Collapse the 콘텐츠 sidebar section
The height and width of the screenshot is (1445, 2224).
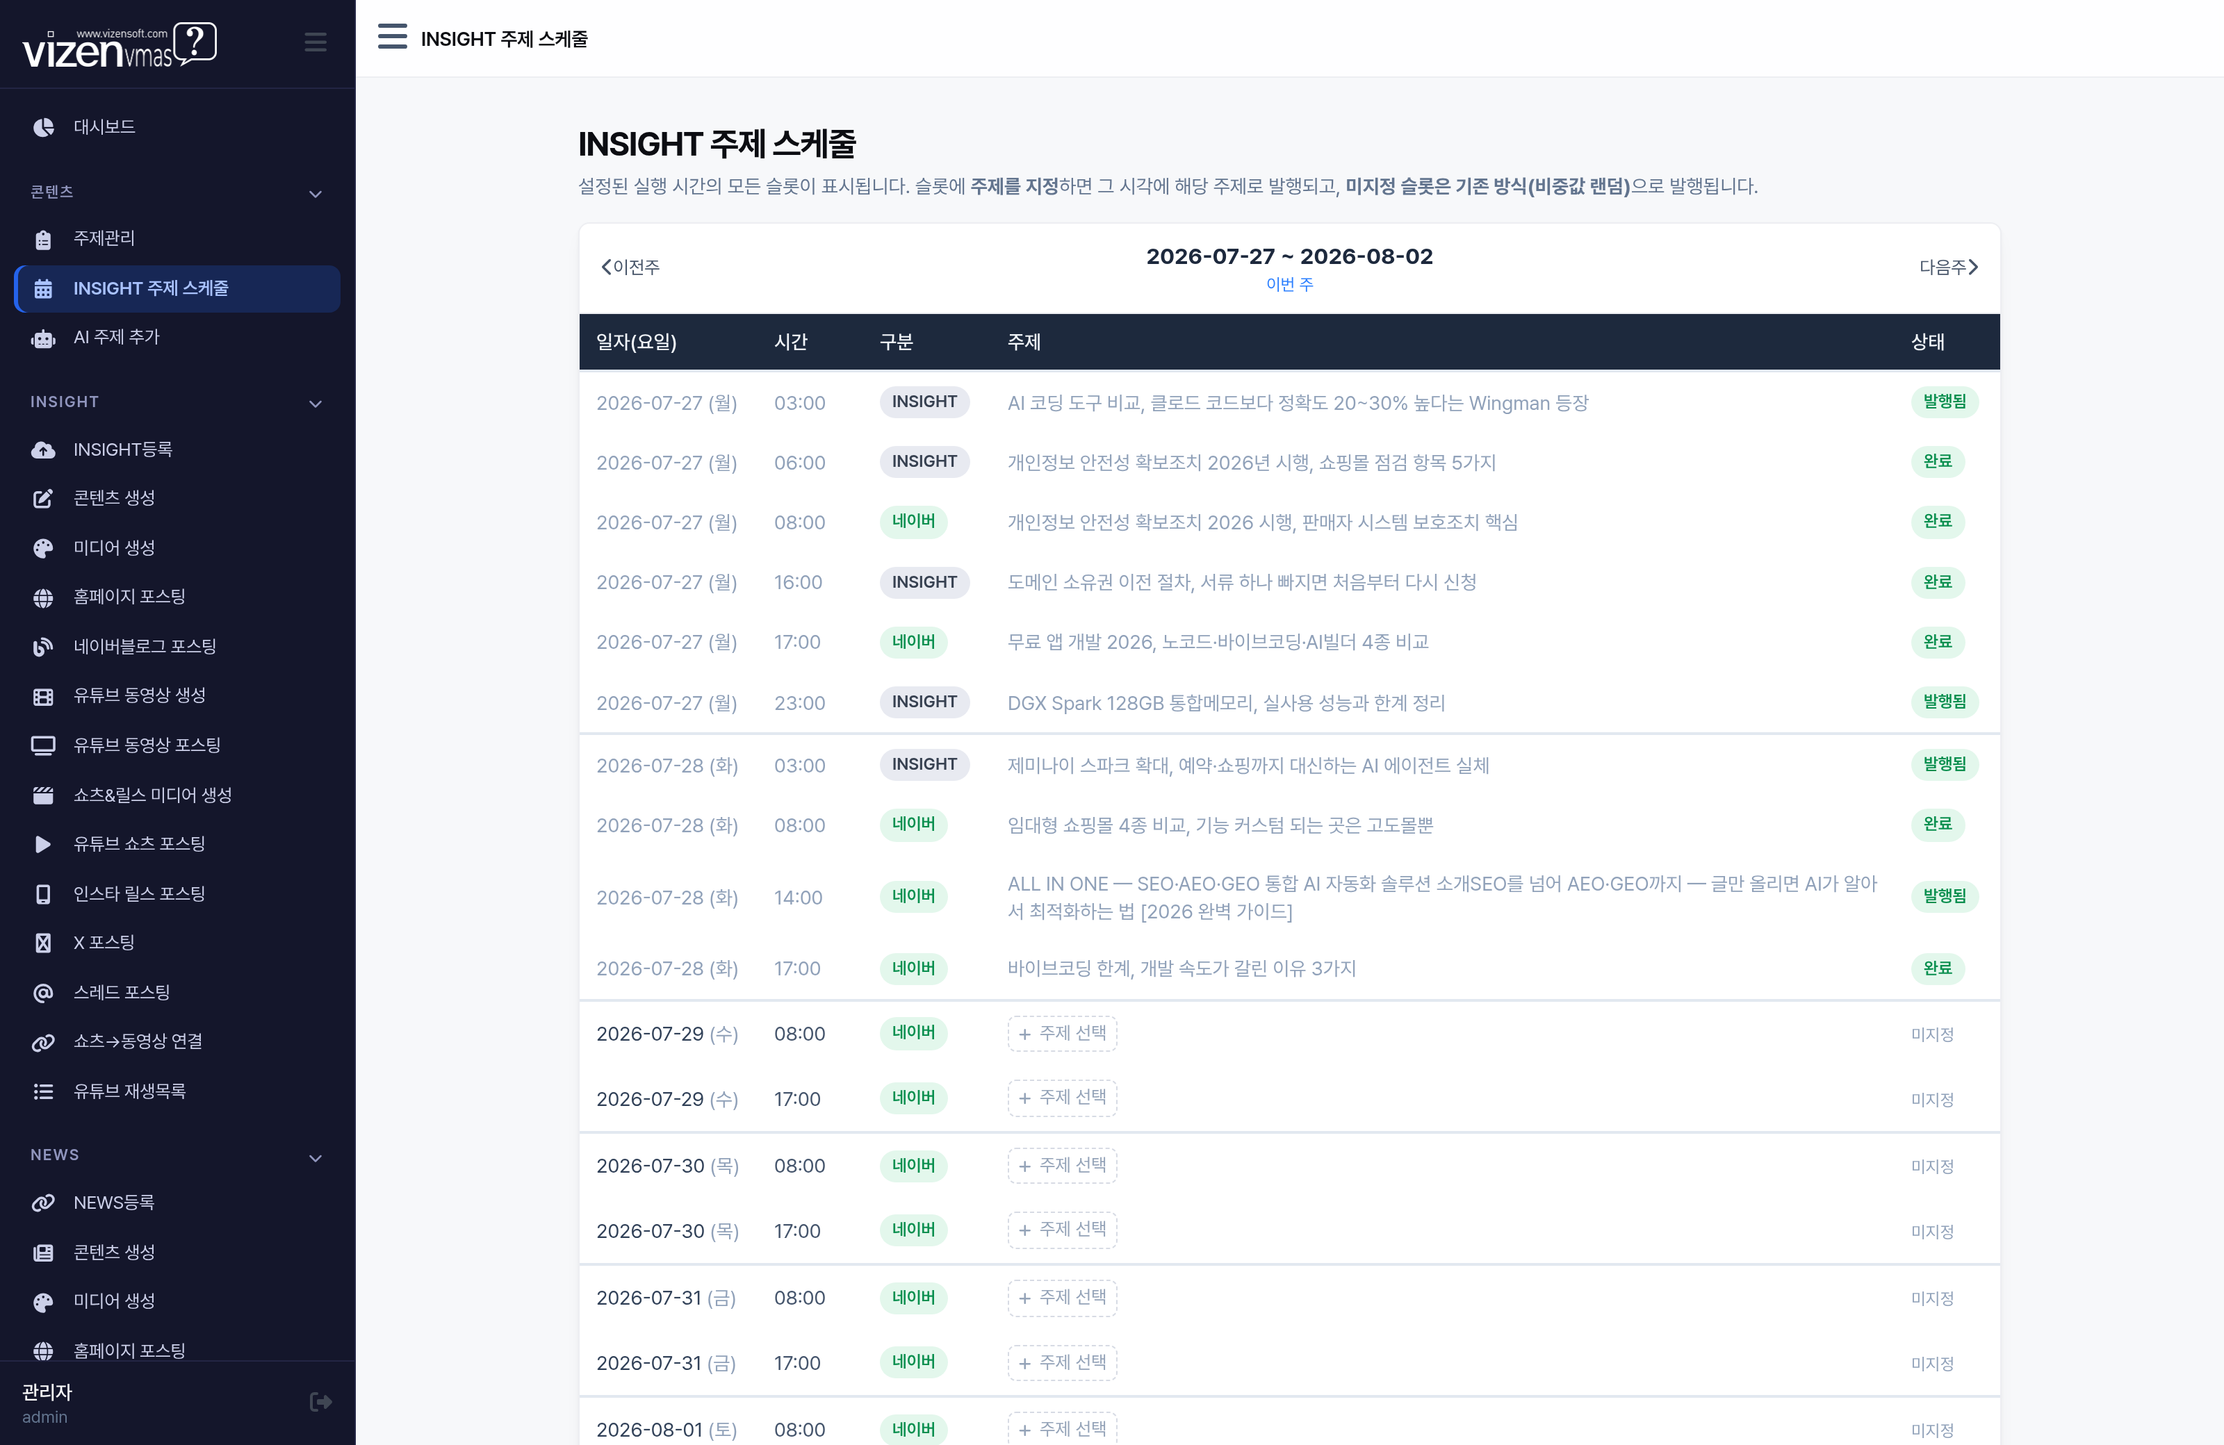316,195
